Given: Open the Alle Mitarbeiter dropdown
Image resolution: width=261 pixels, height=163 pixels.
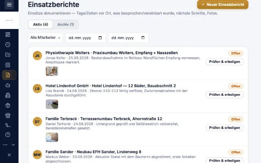Looking at the screenshot, I should coord(45,37).
